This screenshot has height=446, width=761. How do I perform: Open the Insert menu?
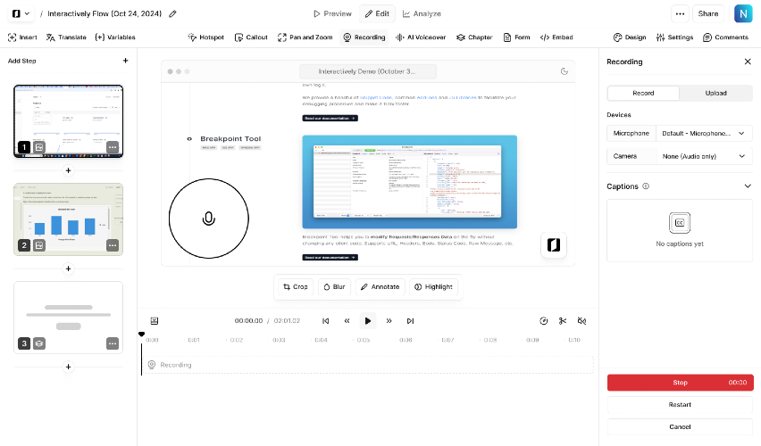[22, 37]
